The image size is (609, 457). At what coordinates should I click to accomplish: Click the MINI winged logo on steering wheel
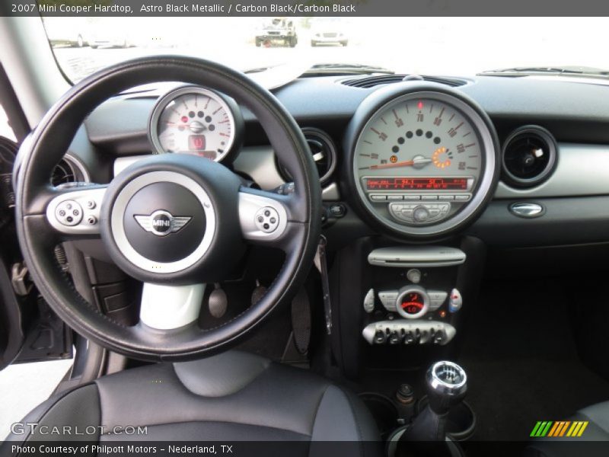pyautogui.click(x=162, y=222)
